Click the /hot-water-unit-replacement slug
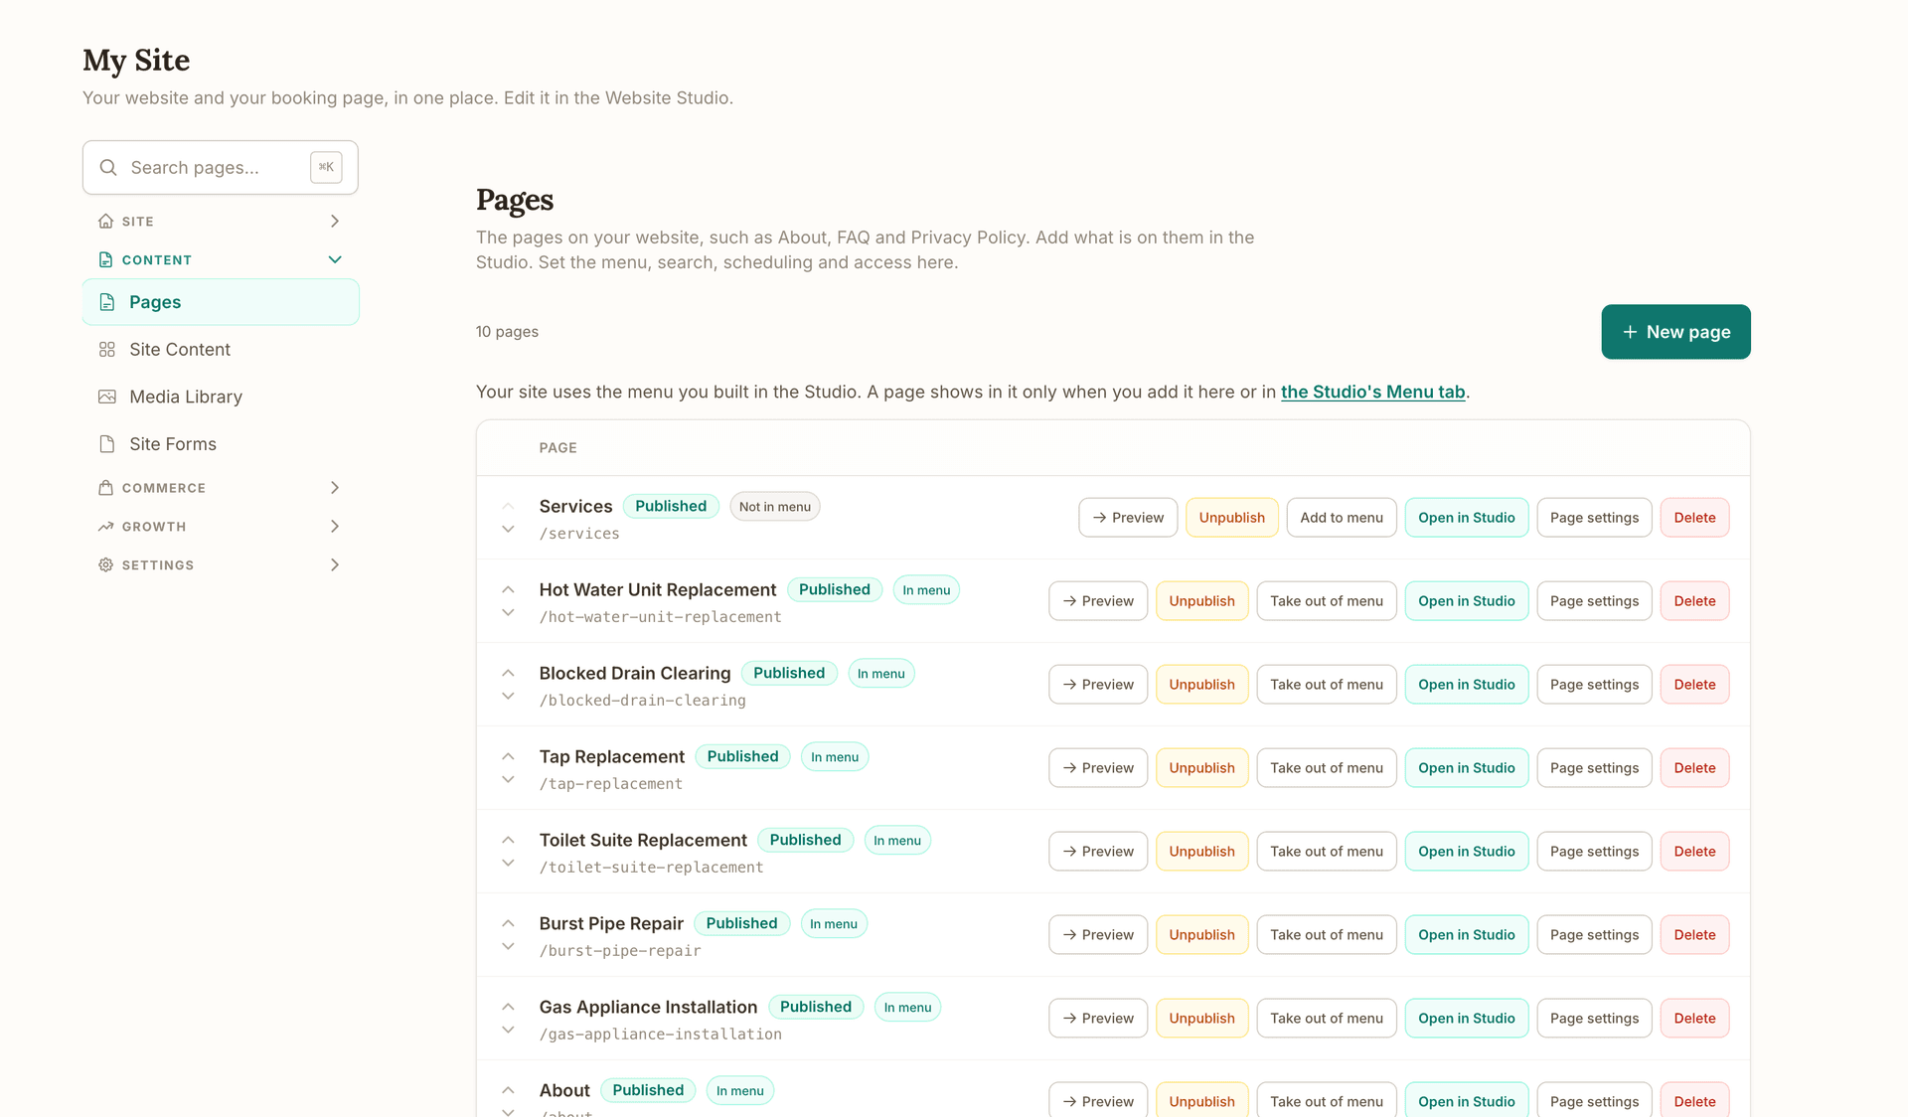Viewport: 1908px width, 1117px height. coord(660,617)
